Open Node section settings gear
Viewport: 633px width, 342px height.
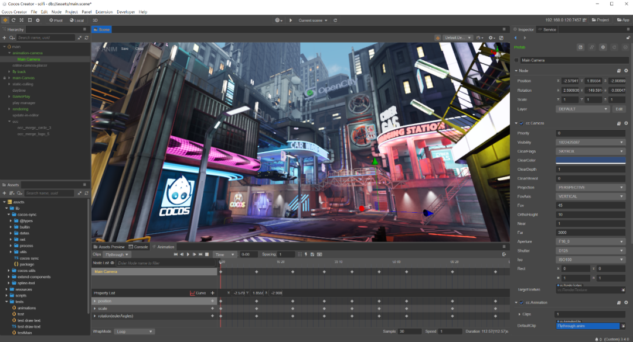(x=626, y=71)
